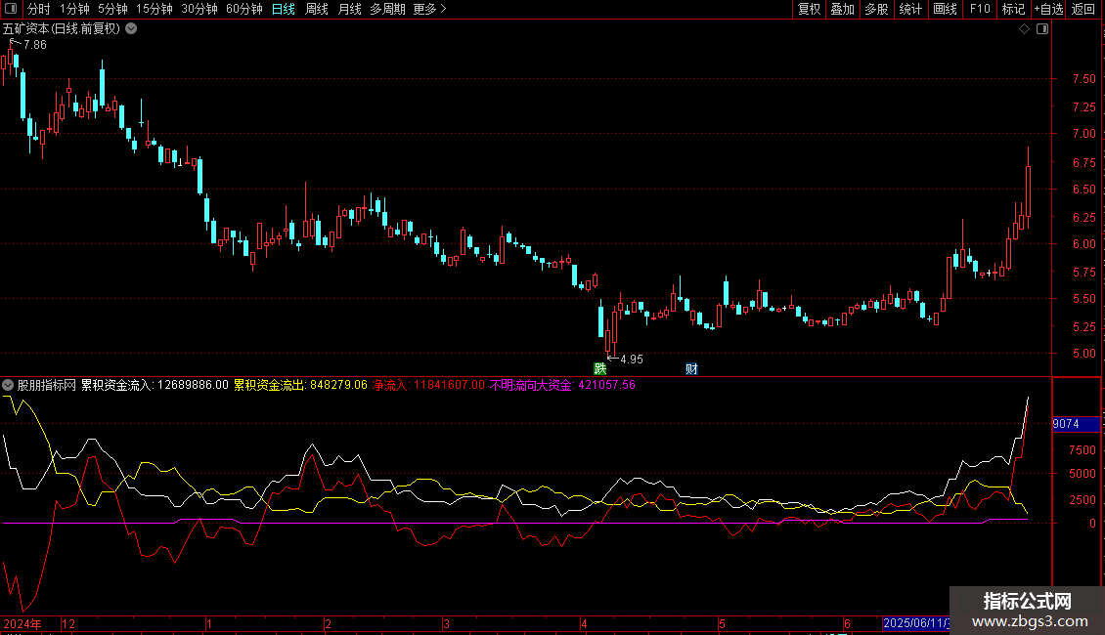
Task: Click the green 跌 event marker
Action: pos(599,369)
